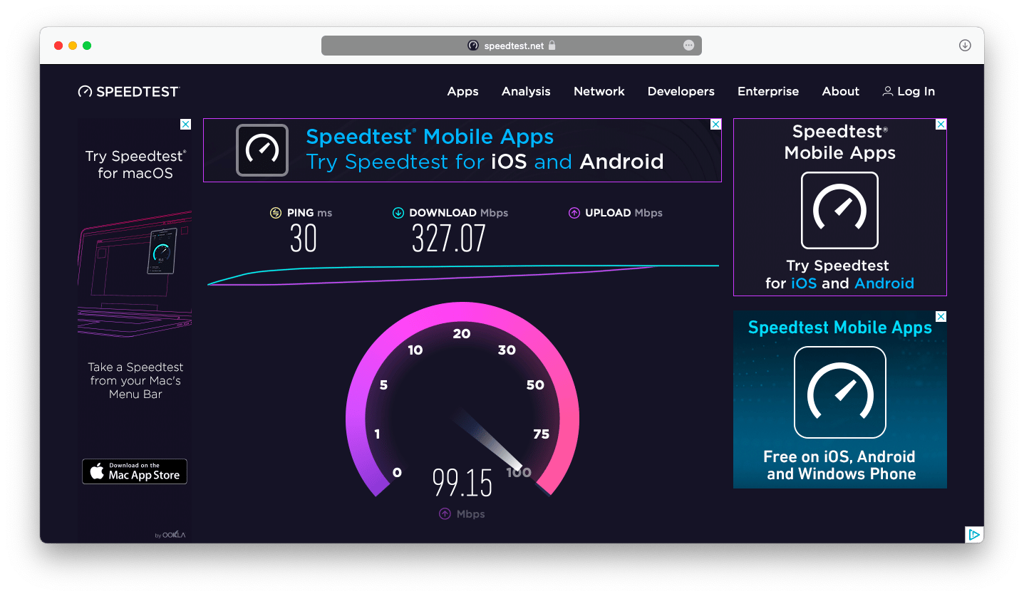Click the download arrow icon
The height and width of the screenshot is (596, 1024).
pyautogui.click(x=398, y=213)
